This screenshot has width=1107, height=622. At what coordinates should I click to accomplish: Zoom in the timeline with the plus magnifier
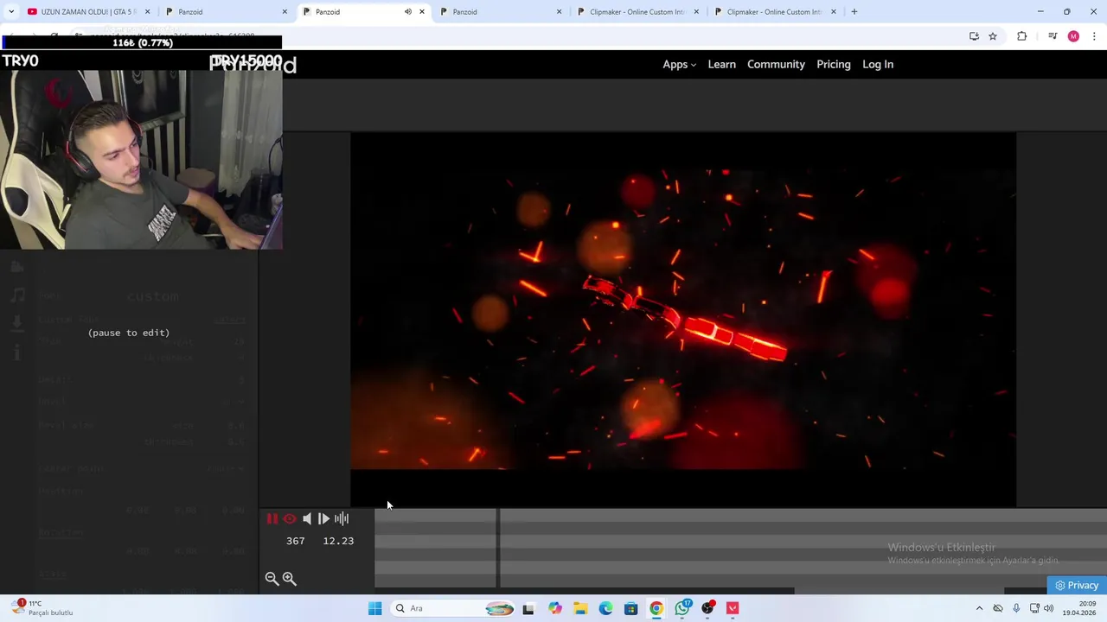pyautogui.click(x=290, y=579)
